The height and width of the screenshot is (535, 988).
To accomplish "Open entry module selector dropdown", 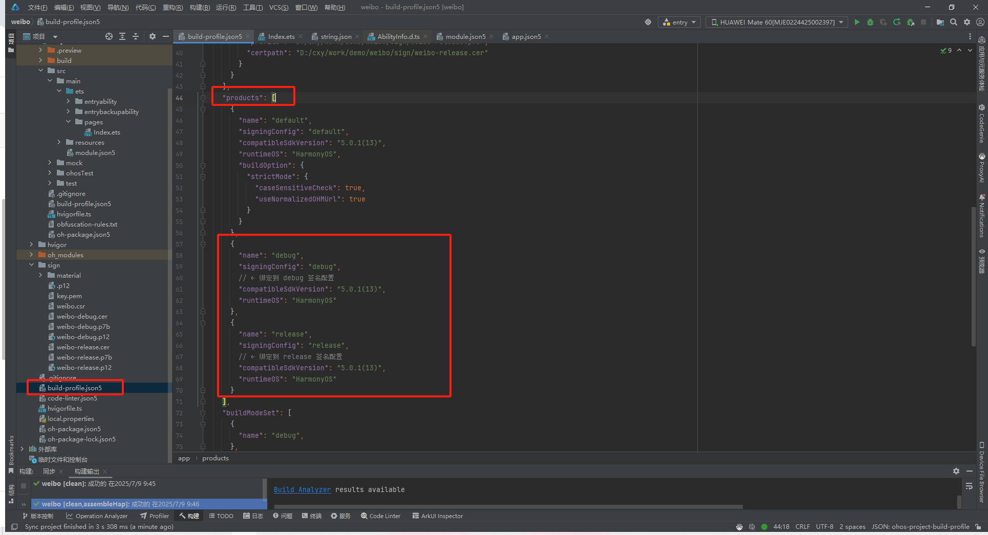I will [x=679, y=22].
